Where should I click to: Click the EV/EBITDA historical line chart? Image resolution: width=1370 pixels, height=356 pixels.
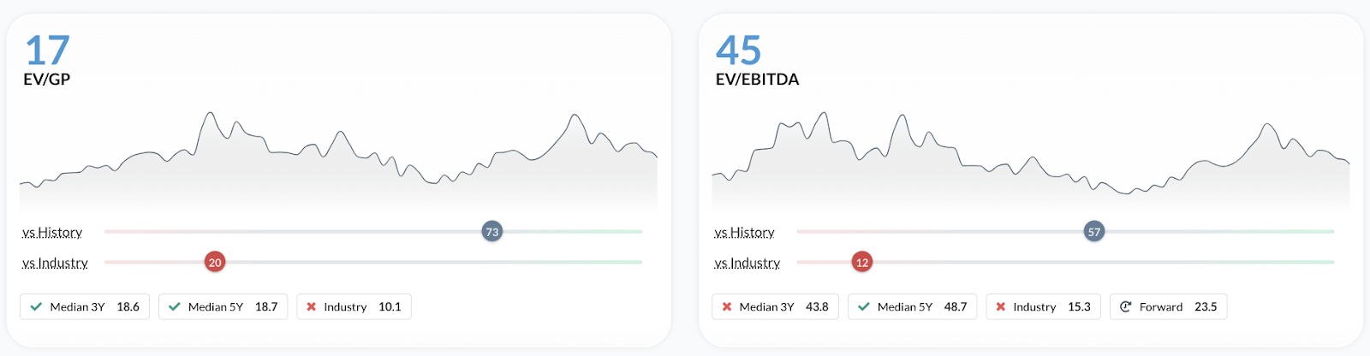point(1030,163)
